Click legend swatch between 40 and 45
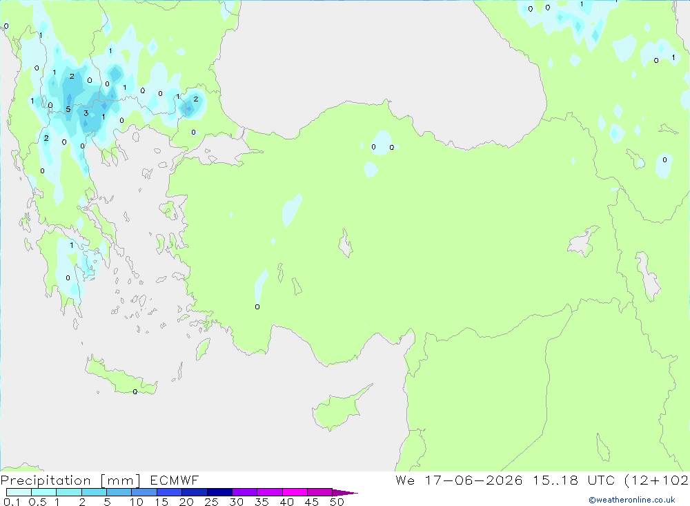The width and height of the screenshot is (690, 506). [295, 492]
